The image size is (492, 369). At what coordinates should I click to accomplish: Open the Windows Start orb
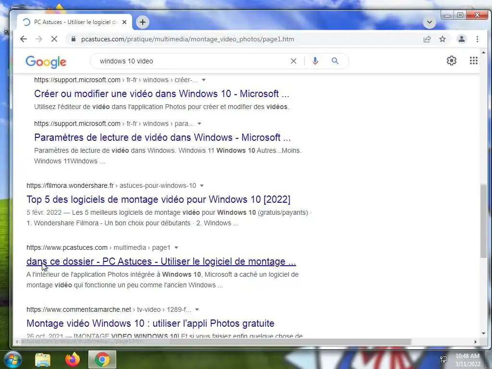click(x=13, y=359)
